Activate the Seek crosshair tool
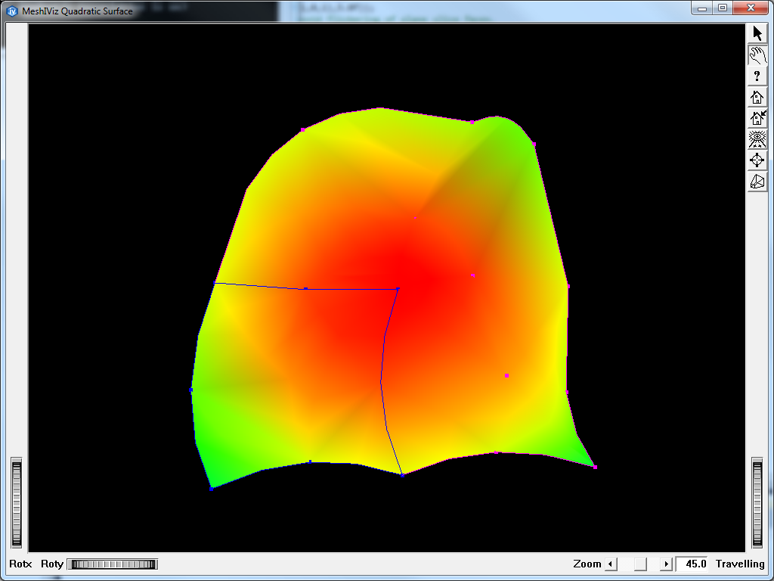Viewport: 774px width, 581px height. 757,160
